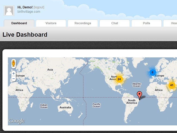
Task: Select the Chat tab
Action: pos(115,23)
